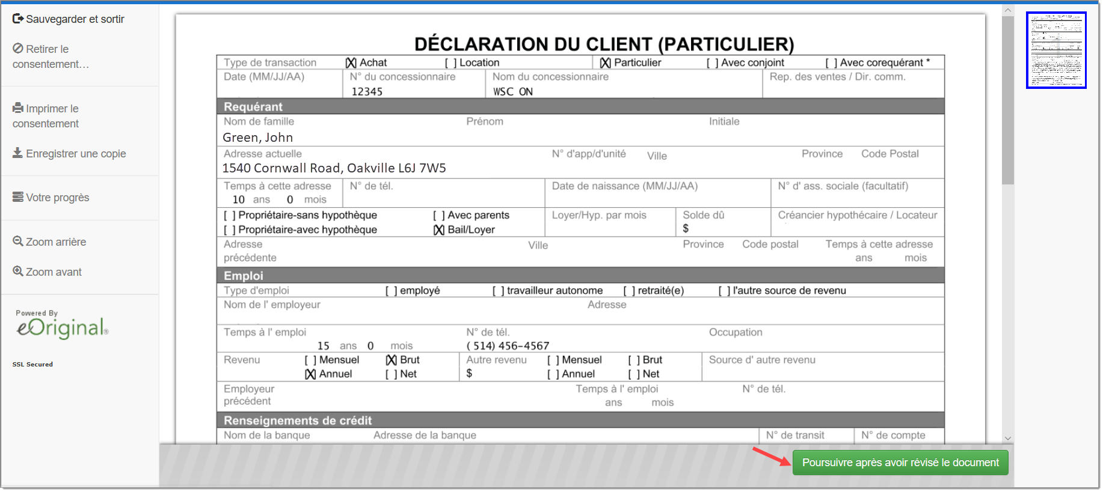
Task: Toggle the Avec corequérant checkbox
Action: (831, 62)
